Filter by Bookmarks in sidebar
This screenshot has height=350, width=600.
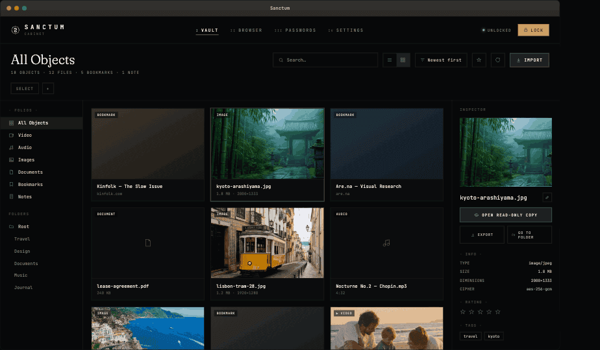42,185
